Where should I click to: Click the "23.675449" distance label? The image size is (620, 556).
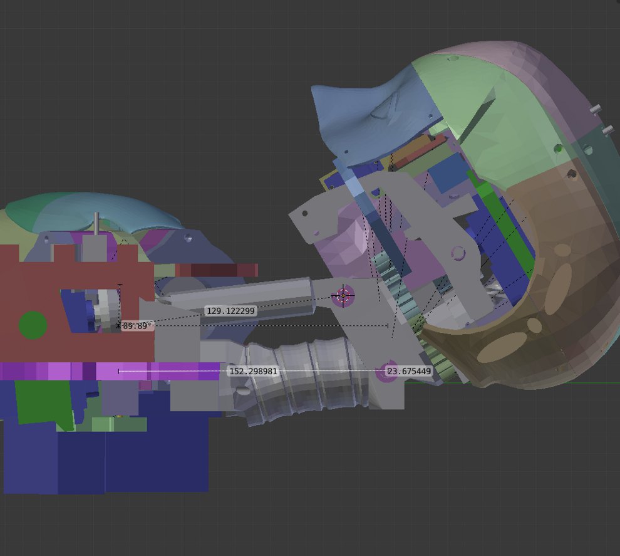pyautogui.click(x=409, y=371)
